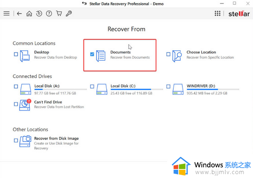The image size is (253, 178).
Task: Click the activation key icon
Action: coord(69,13)
